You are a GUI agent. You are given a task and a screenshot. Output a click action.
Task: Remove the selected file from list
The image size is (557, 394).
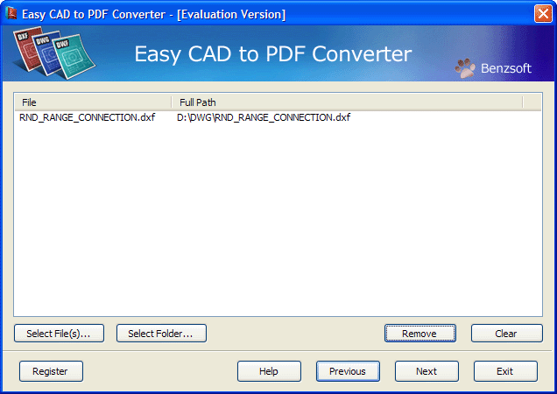pyautogui.click(x=420, y=334)
